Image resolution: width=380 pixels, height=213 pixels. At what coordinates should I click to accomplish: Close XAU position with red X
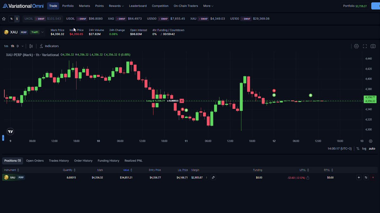[373, 177]
